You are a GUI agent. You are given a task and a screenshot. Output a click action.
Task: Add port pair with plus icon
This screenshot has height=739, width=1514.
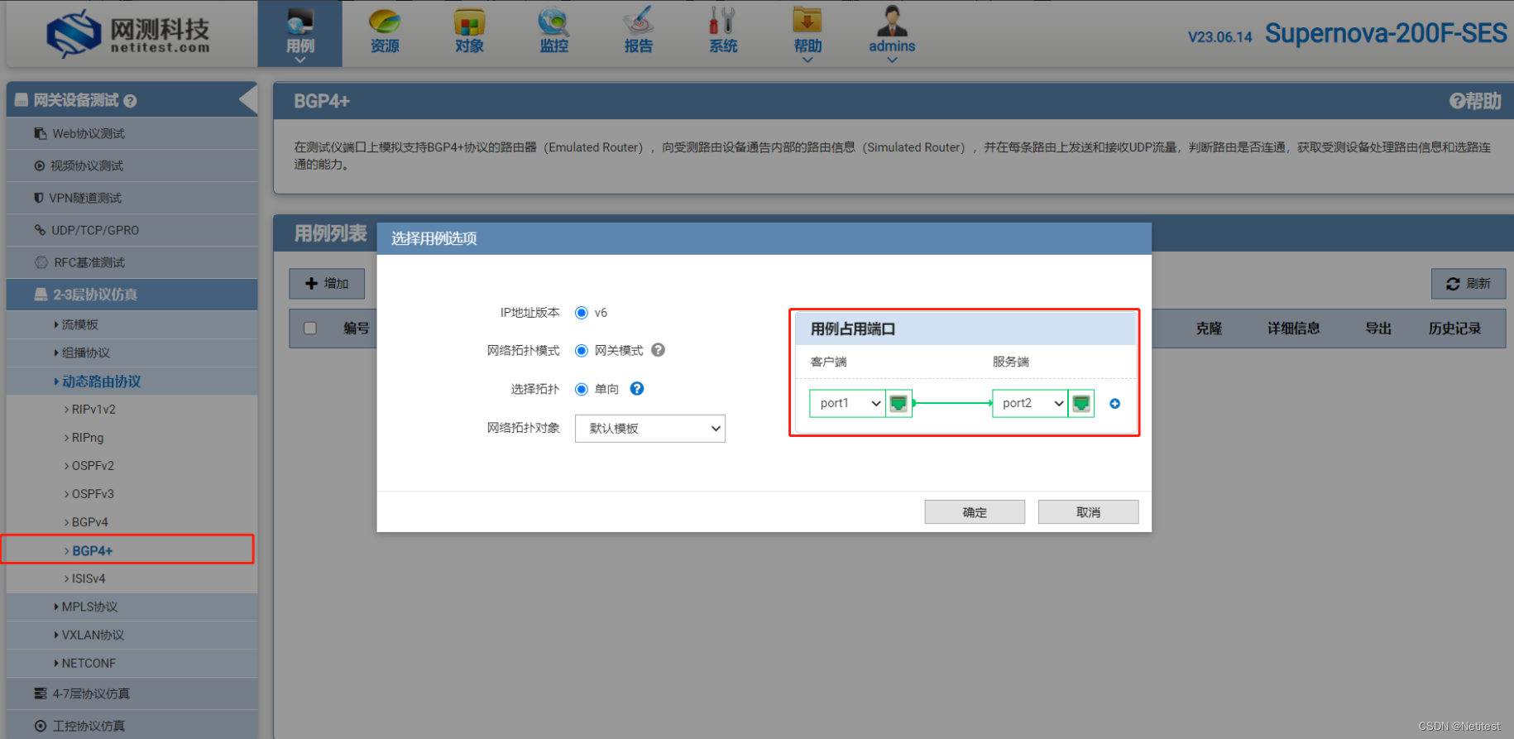point(1115,404)
